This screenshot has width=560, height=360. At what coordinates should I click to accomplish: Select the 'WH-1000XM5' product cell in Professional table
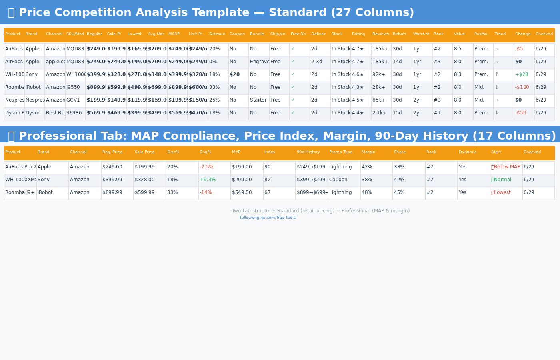tap(20, 180)
